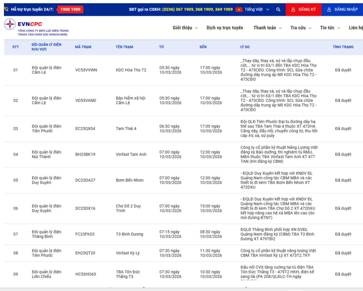The width and height of the screenshot is (363, 291).
Task: Click the Vietnam flag icon
Action: point(239,10)
